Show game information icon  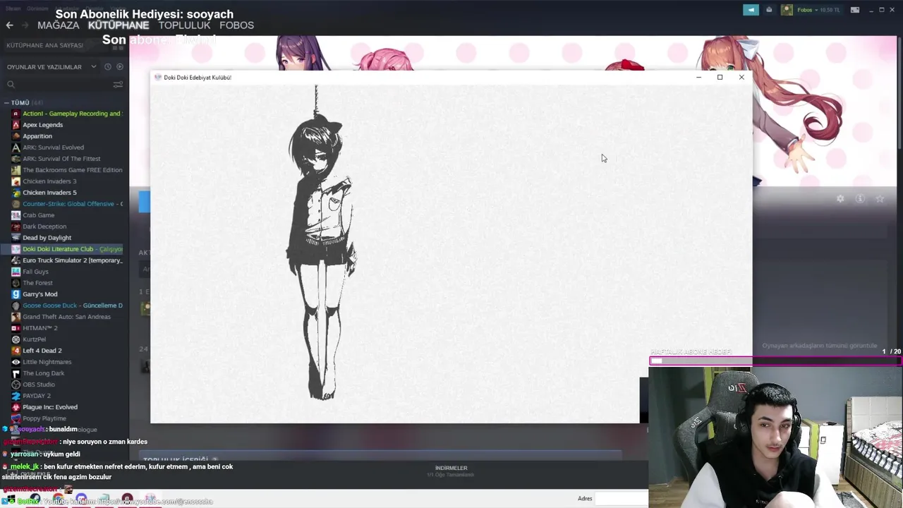point(860,199)
